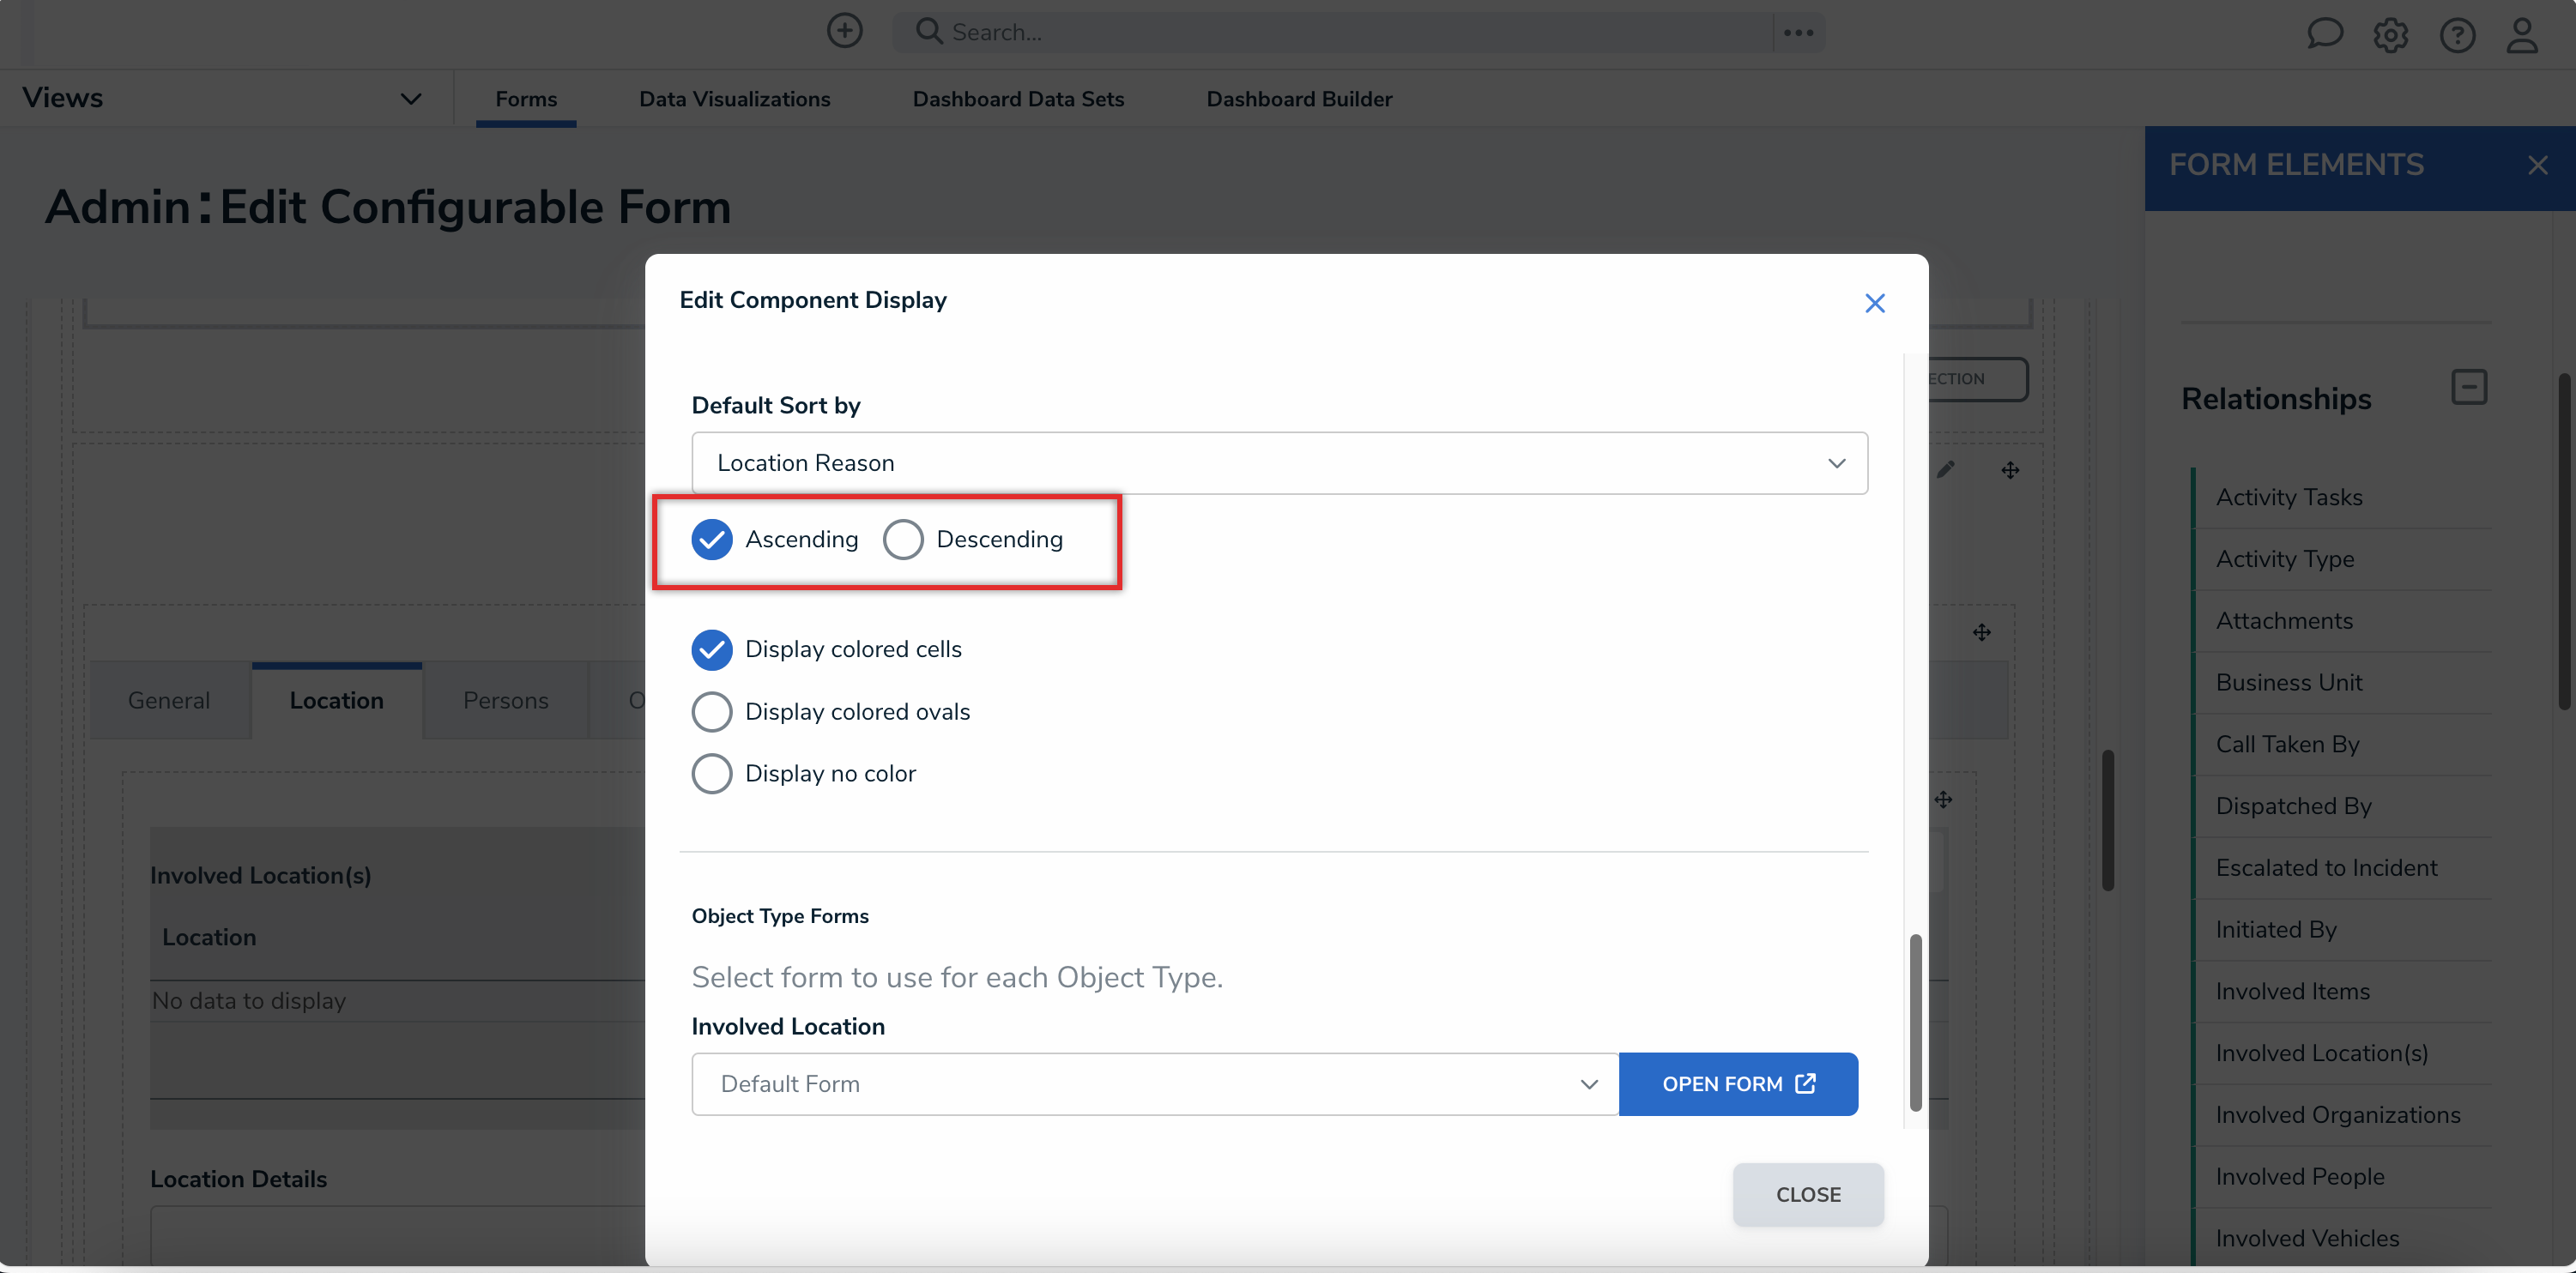Click the help question mark icon
This screenshot has height=1273, width=2576.
(2456, 35)
